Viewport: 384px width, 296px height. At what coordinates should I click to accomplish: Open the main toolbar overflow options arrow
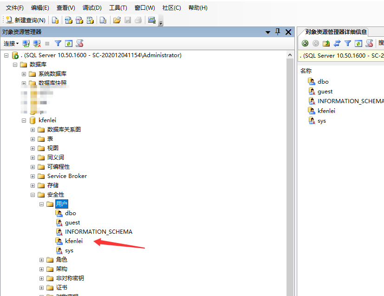(x=161, y=23)
